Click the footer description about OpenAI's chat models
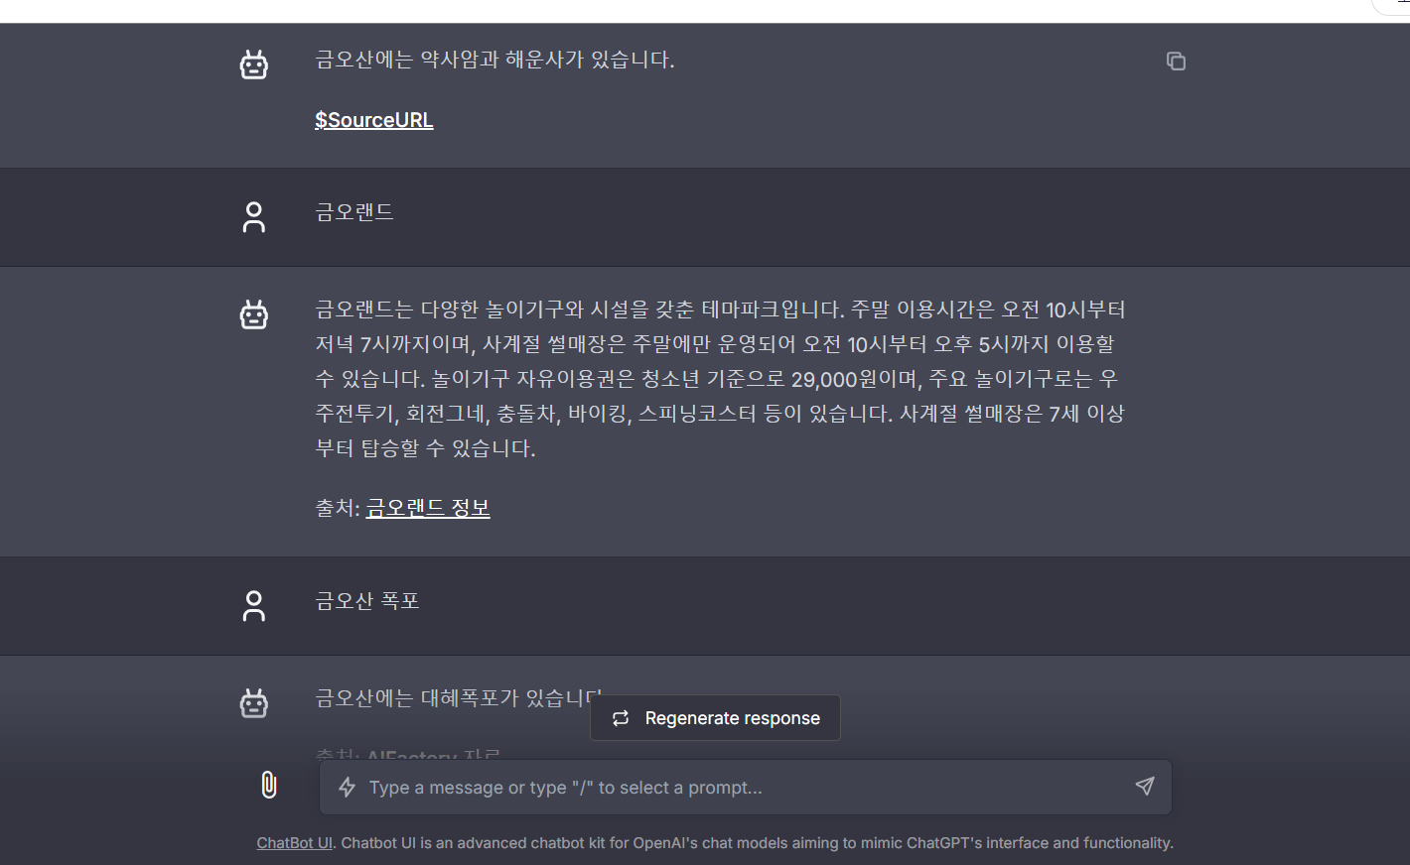Image resolution: width=1410 pixels, height=865 pixels. [757, 843]
